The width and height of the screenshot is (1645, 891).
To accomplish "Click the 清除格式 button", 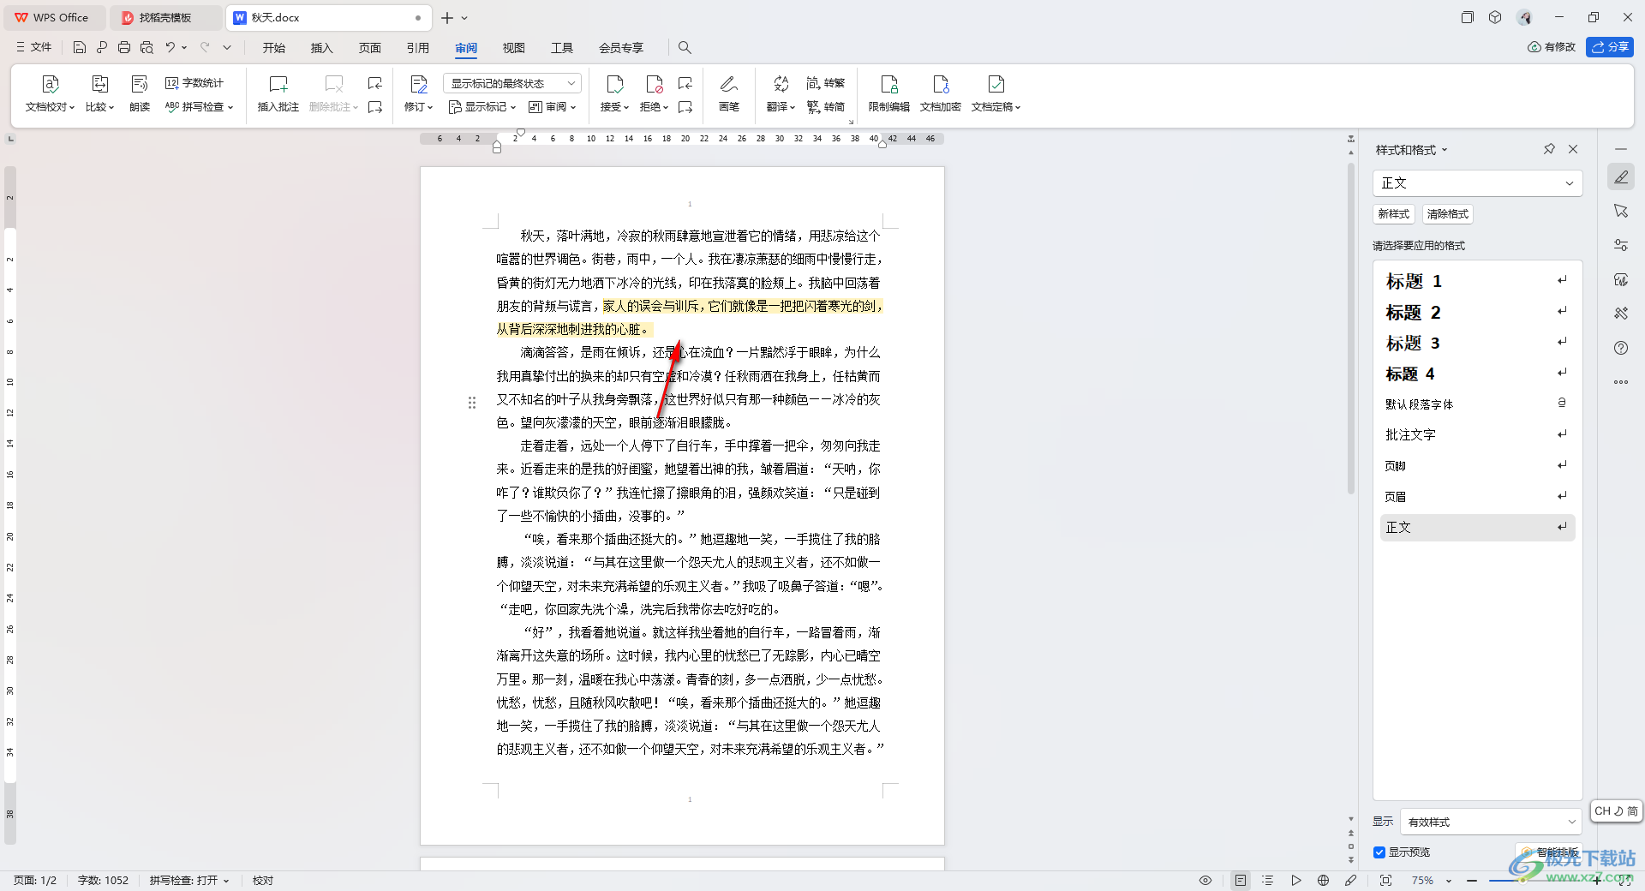I will [x=1448, y=214].
